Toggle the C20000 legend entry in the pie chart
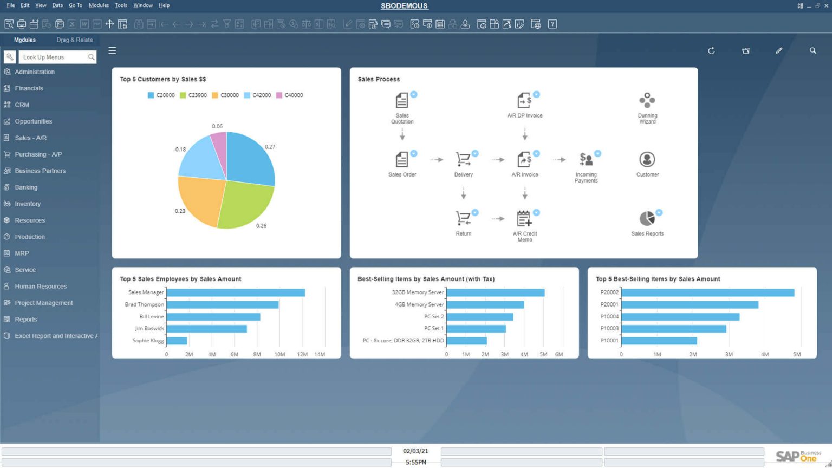The width and height of the screenshot is (832, 468). (162, 95)
